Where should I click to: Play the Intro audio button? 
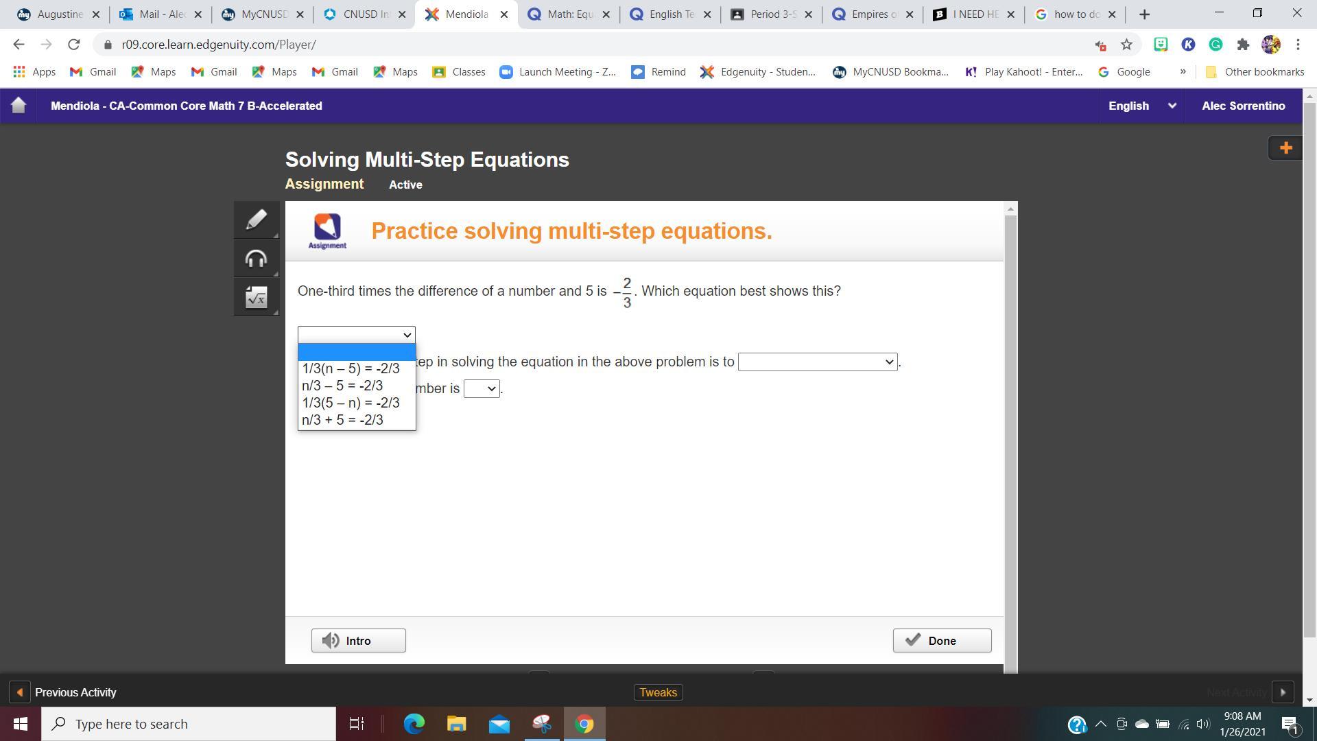tap(358, 640)
